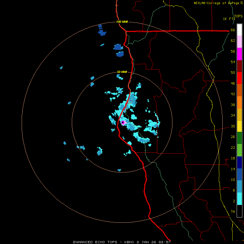Click the yellow legend swatch at 30

pyautogui.click(x=239, y=126)
